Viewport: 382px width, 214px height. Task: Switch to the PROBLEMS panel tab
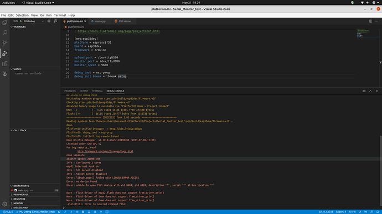70,91
